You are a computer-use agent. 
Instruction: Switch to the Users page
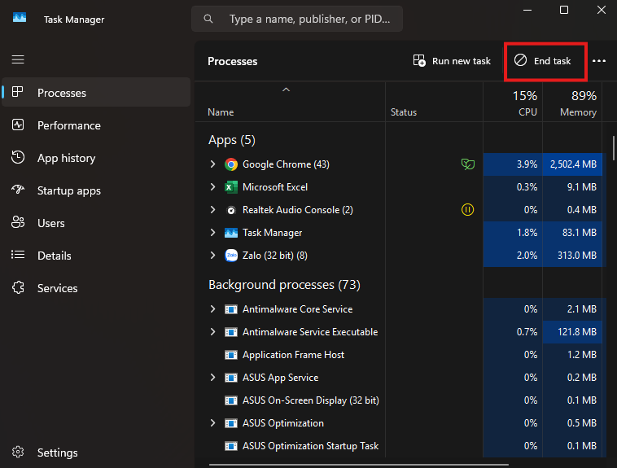click(x=96, y=223)
